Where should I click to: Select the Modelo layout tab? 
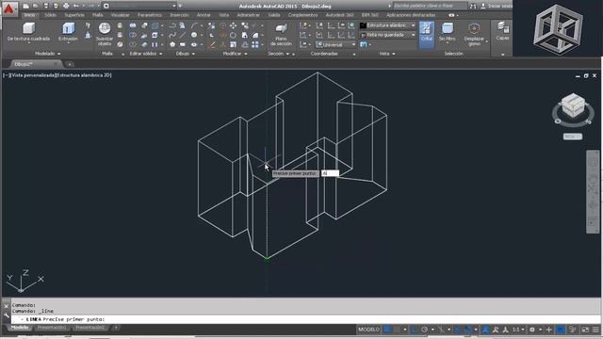point(20,328)
